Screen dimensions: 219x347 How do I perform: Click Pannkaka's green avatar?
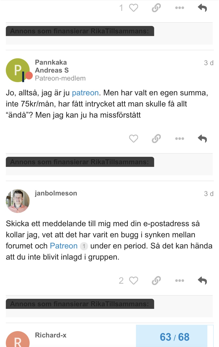point(18,70)
